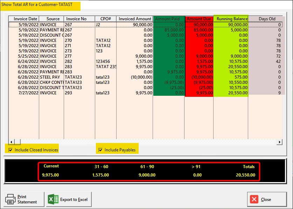Toggle Include Closed Invoices checkbox
Screen dimensions: 293x209
pyautogui.click(x=11, y=150)
